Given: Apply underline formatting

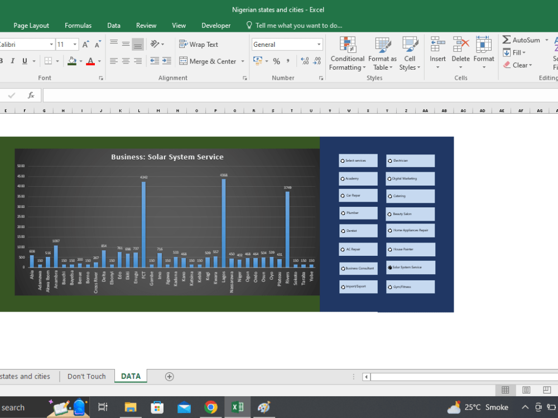Looking at the screenshot, I should tap(25, 61).
